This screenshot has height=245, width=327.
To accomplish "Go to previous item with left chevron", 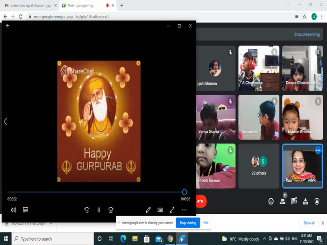I will click(x=6, y=121).
